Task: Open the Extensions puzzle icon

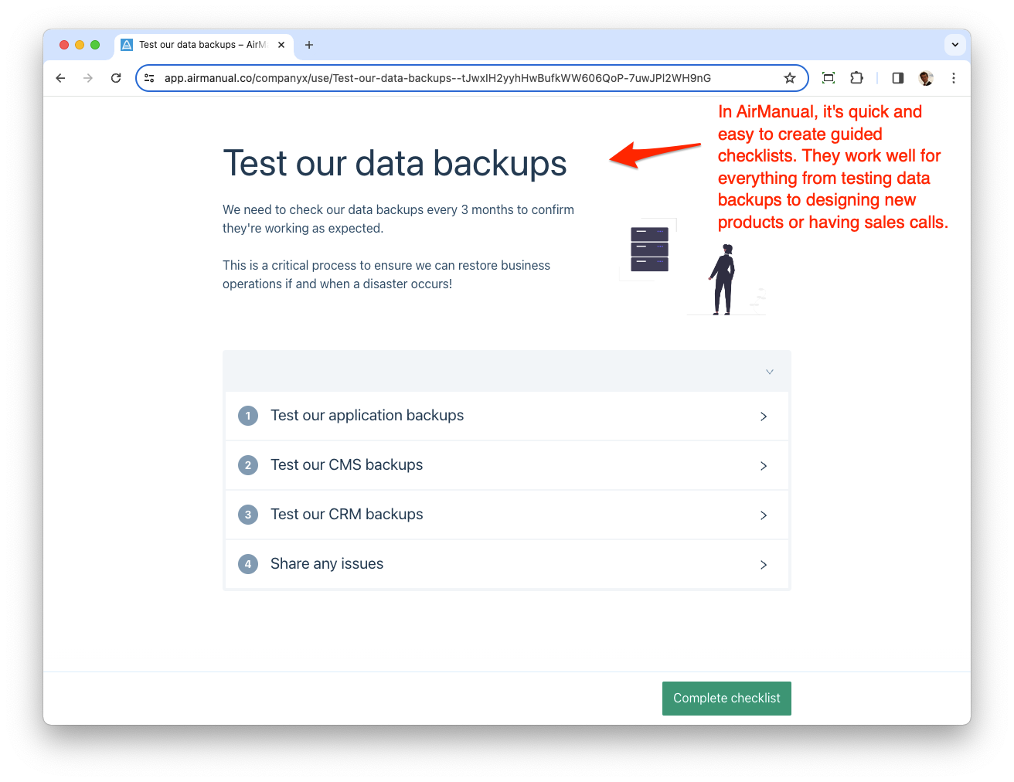Action: click(856, 78)
